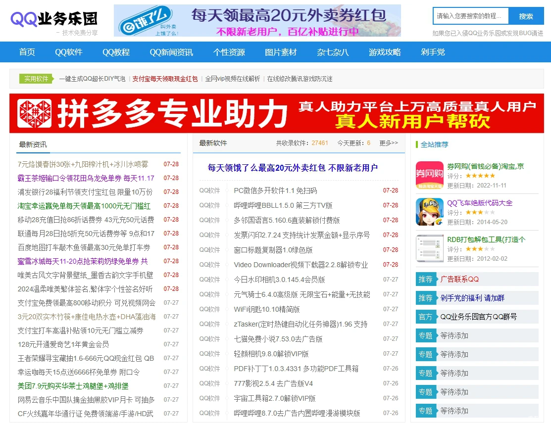Click the blue 搜索 search button
Viewport: 551px width, 425px height.
(x=526, y=16)
